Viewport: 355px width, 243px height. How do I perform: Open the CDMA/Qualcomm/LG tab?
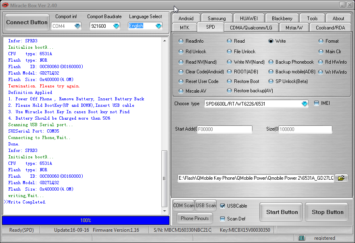[251, 27]
